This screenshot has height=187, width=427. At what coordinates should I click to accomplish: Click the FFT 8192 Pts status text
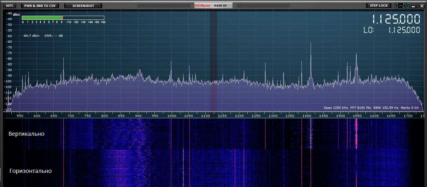pos(361,108)
